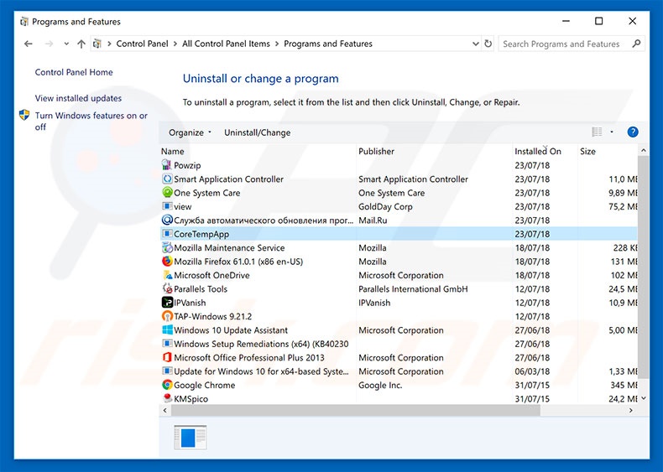Click the Mozilla Firefox icon
Screen dimensions: 663x472
click(x=167, y=262)
